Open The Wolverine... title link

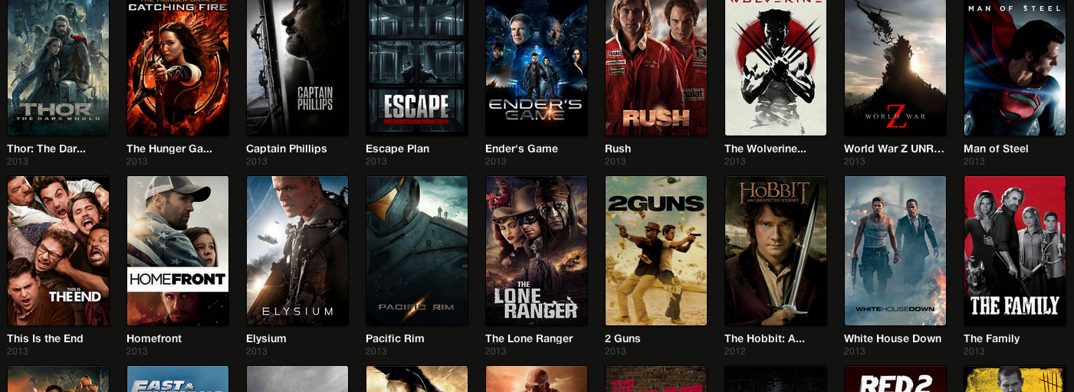(x=765, y=149)
